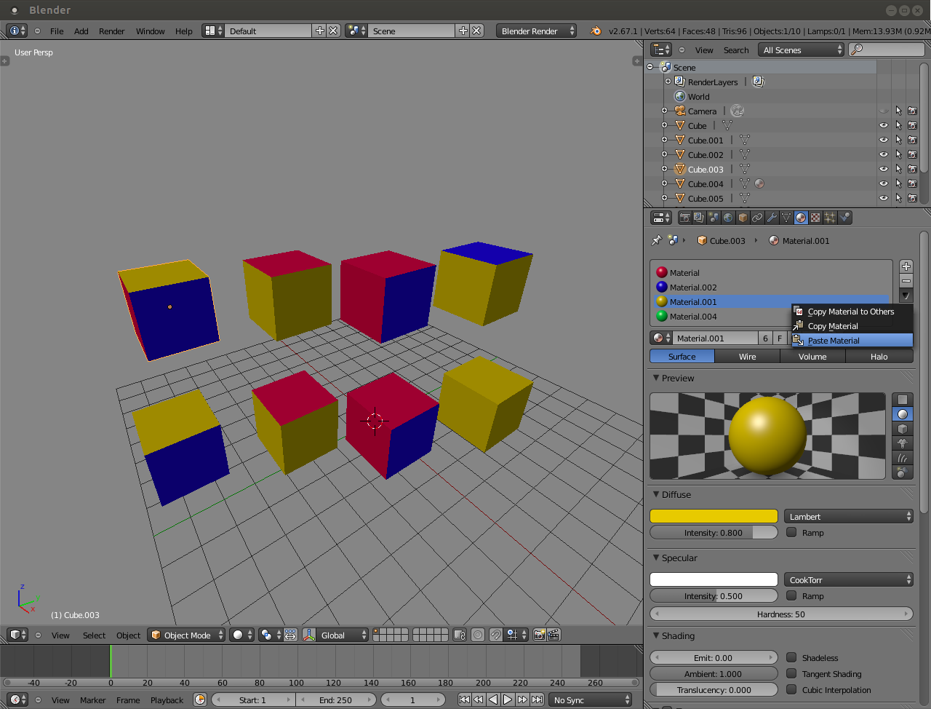Viewport: 931px width, 709px height.
Task: Enable Cubic Interpolation checkbox
Action: [791, 689]
